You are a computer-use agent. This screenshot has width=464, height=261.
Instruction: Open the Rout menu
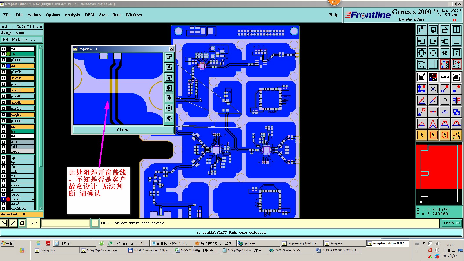pos(117,15)
